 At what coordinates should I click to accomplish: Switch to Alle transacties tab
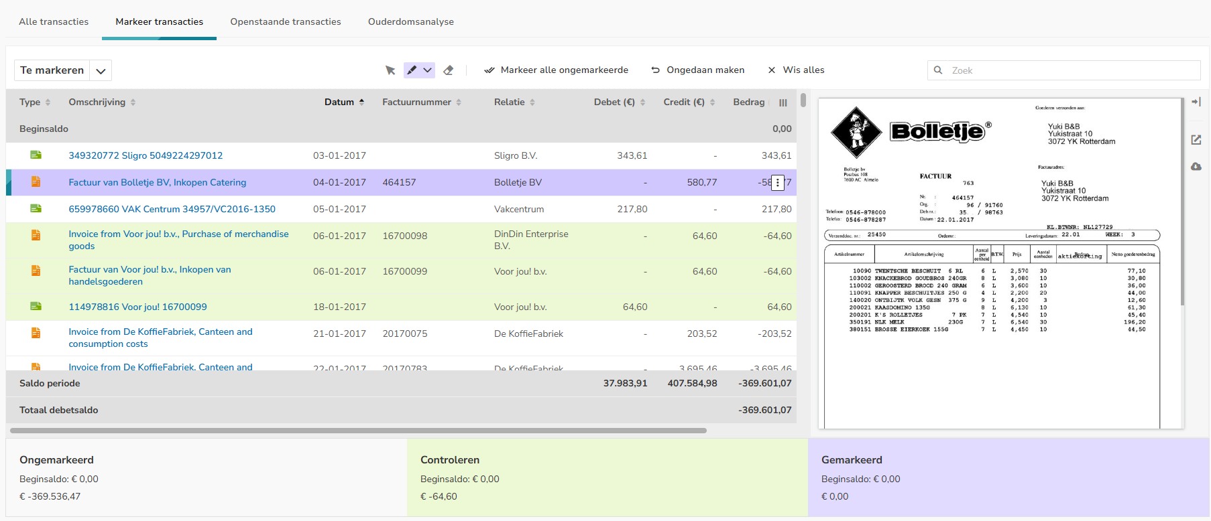[x=54, y=21]
